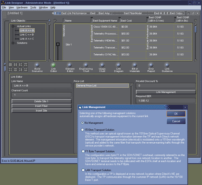Click round knob at end of Link Objects header

tap(49, 20)
